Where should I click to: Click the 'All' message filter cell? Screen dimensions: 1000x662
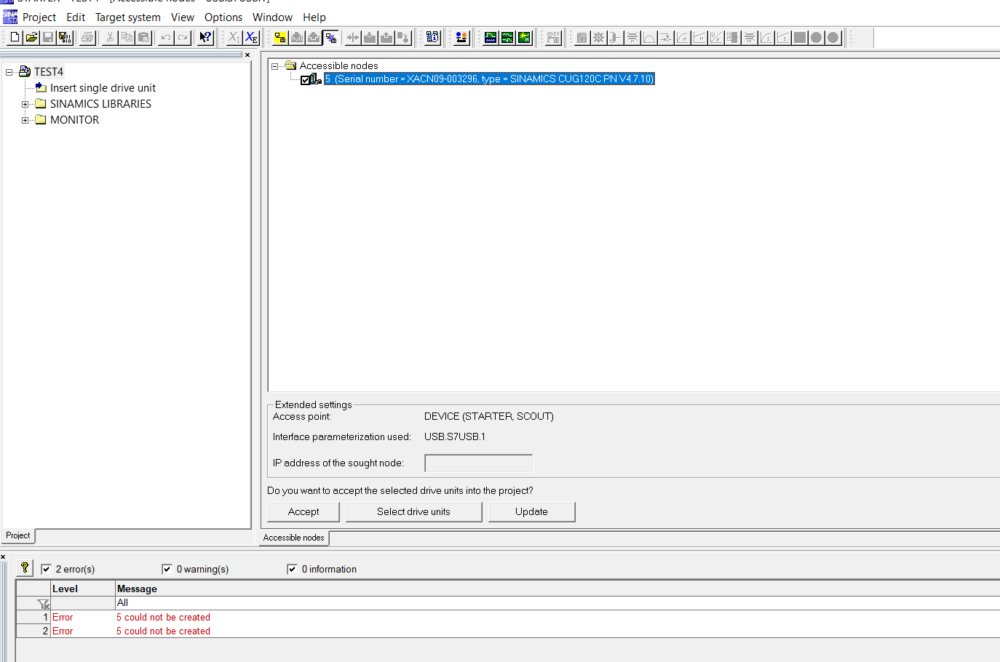click(557, 603)
